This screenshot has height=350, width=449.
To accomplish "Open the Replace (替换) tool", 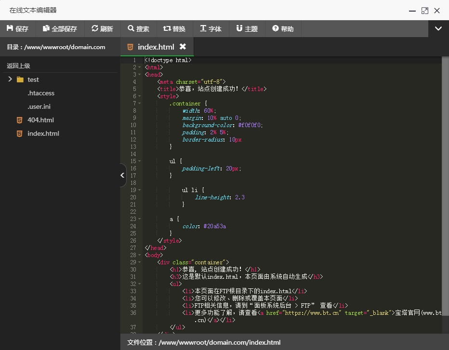I will pos(174,28).
